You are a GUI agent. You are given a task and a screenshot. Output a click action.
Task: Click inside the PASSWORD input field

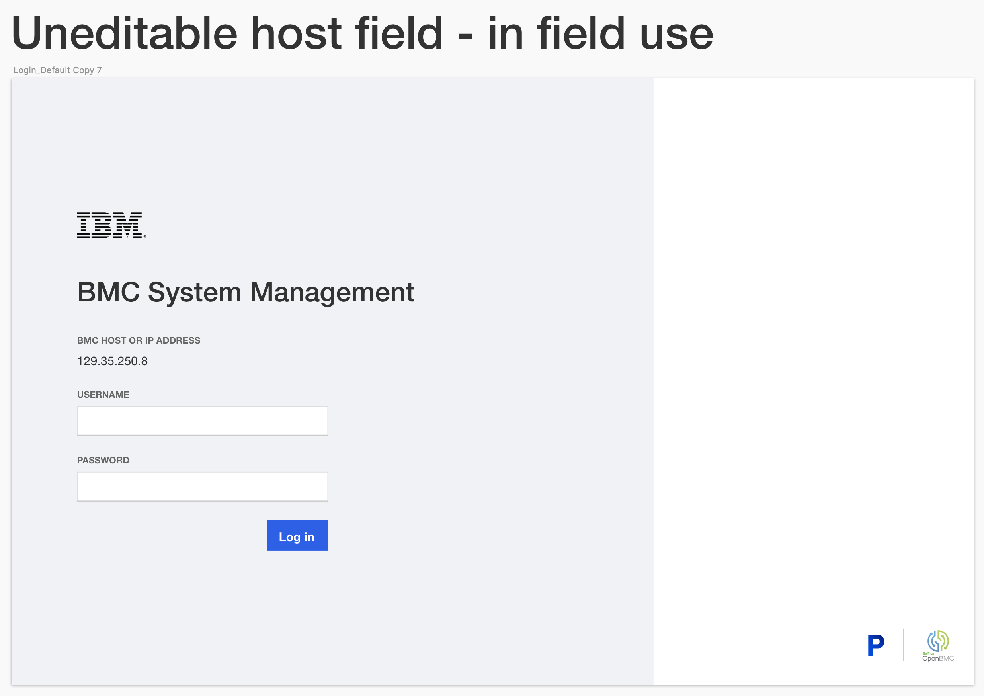(x=202, y=486)
